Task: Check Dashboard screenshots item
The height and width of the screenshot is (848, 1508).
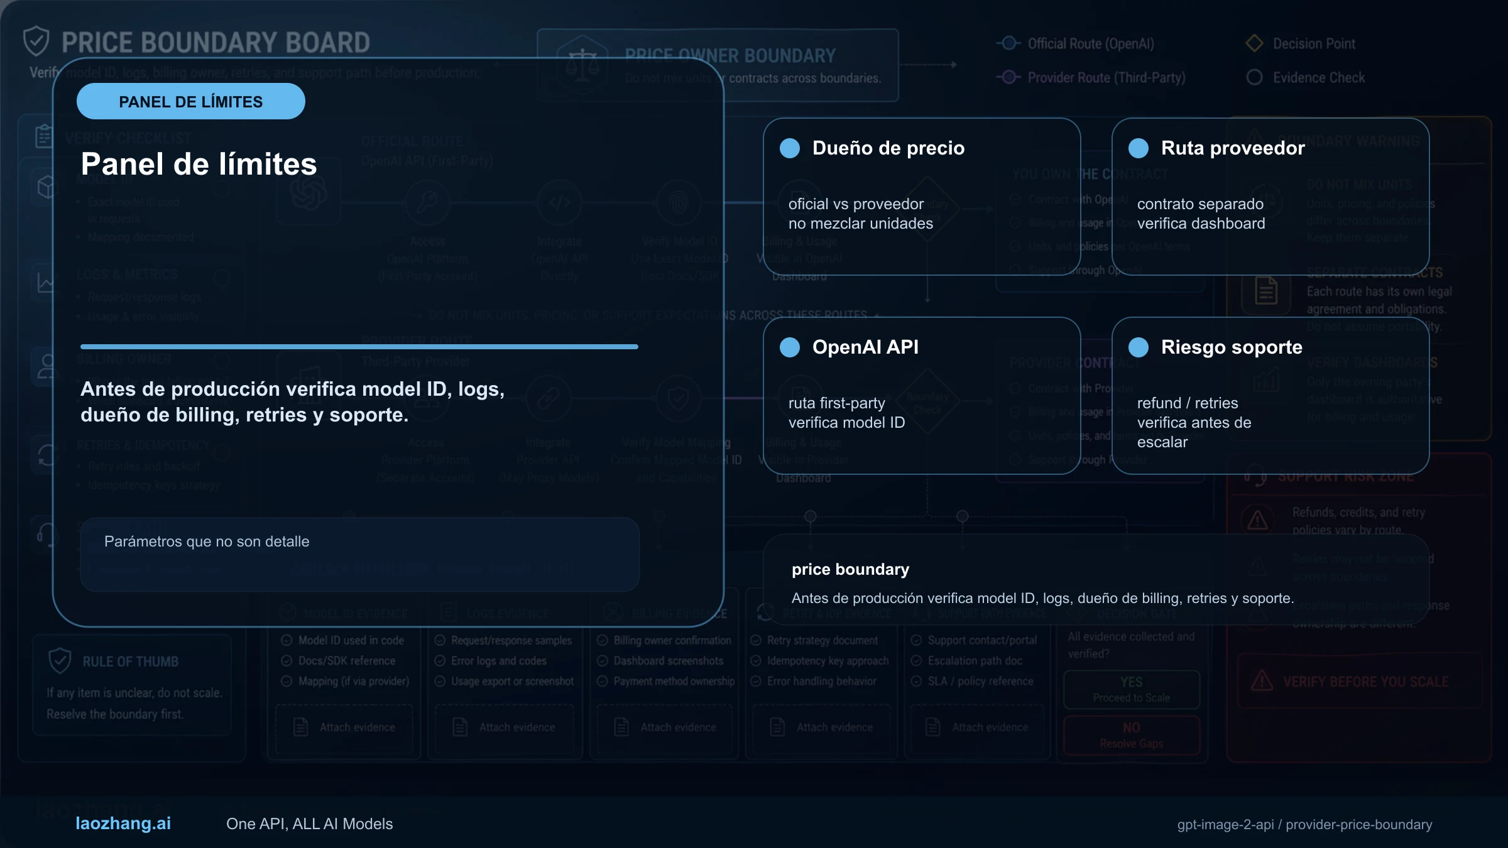Action: point(602,661)
